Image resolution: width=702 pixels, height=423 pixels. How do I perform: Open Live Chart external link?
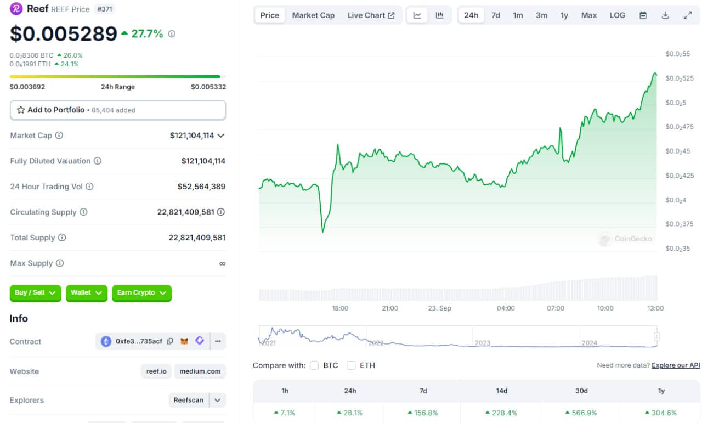point(371,15)
